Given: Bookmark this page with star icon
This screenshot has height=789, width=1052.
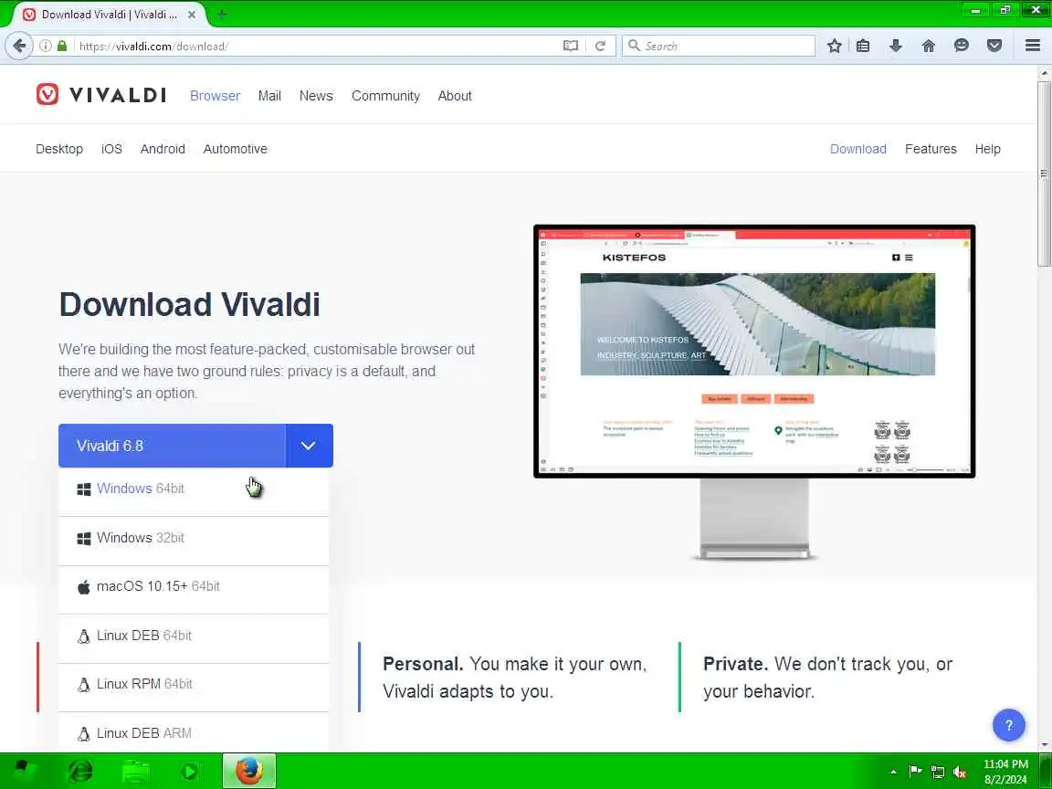Looking at the screenshot, I should tap(834, 46).
